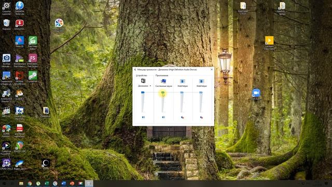Open Word from the taskbar
The width and height of the screenshot is (332, 187).
(63, 183)
